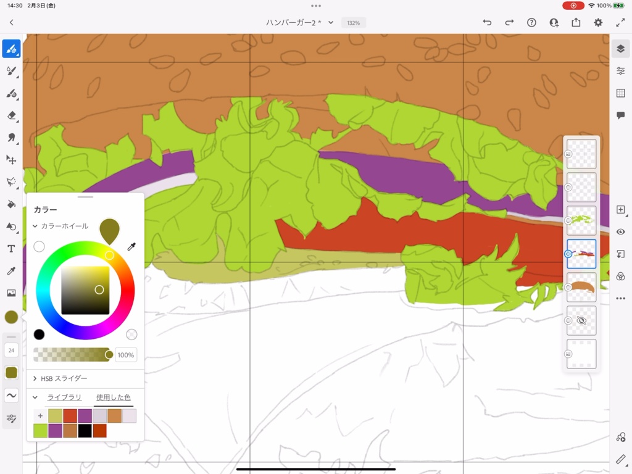632x474 pixels.
Task: Toggle the layers panel icon
Action: pos(621,49)
